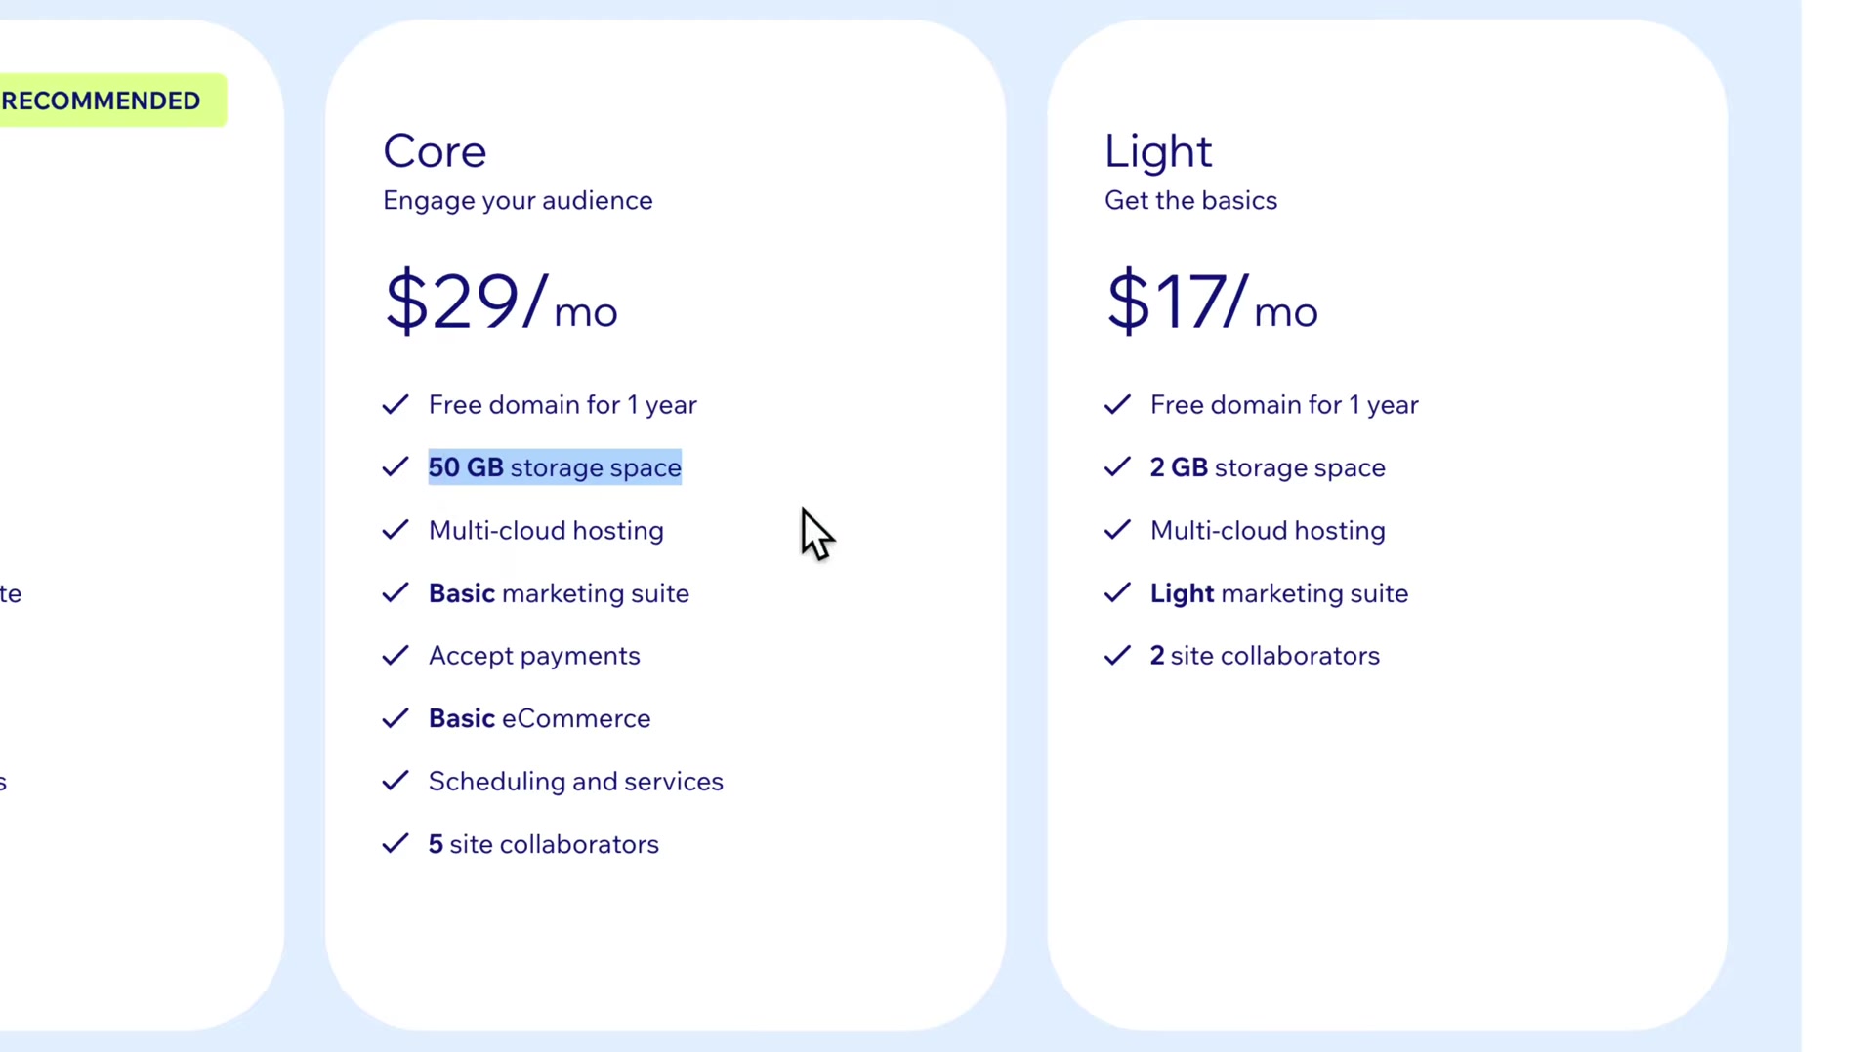Click checkmark next to 2 site collaborators
1875x1052 pixels.
tap(1117, 656)
